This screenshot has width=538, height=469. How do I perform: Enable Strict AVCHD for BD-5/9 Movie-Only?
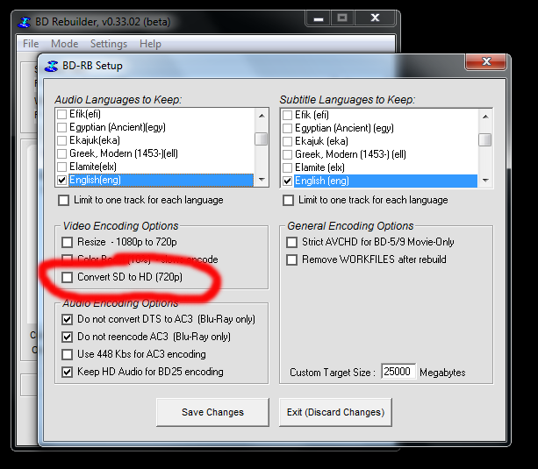pos(291,242)
